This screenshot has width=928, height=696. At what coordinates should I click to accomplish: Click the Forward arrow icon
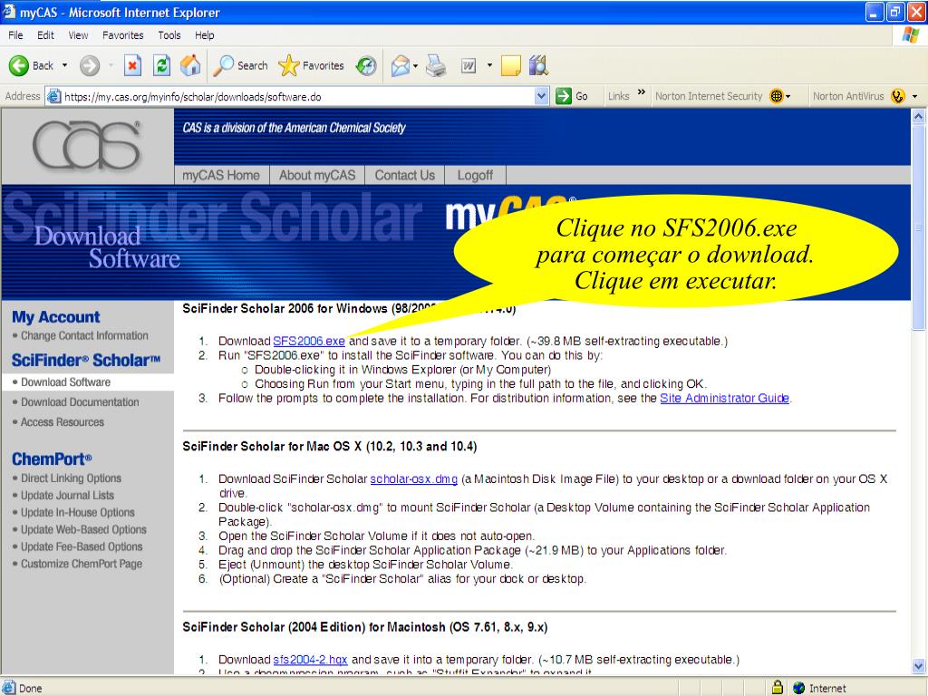90,65
